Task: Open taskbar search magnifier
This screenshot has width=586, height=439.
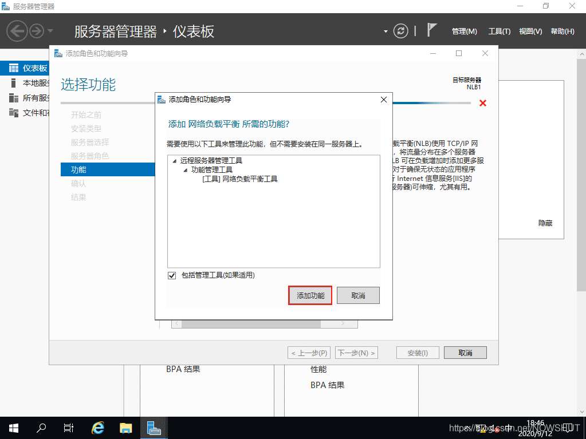Action: point(41,428)
